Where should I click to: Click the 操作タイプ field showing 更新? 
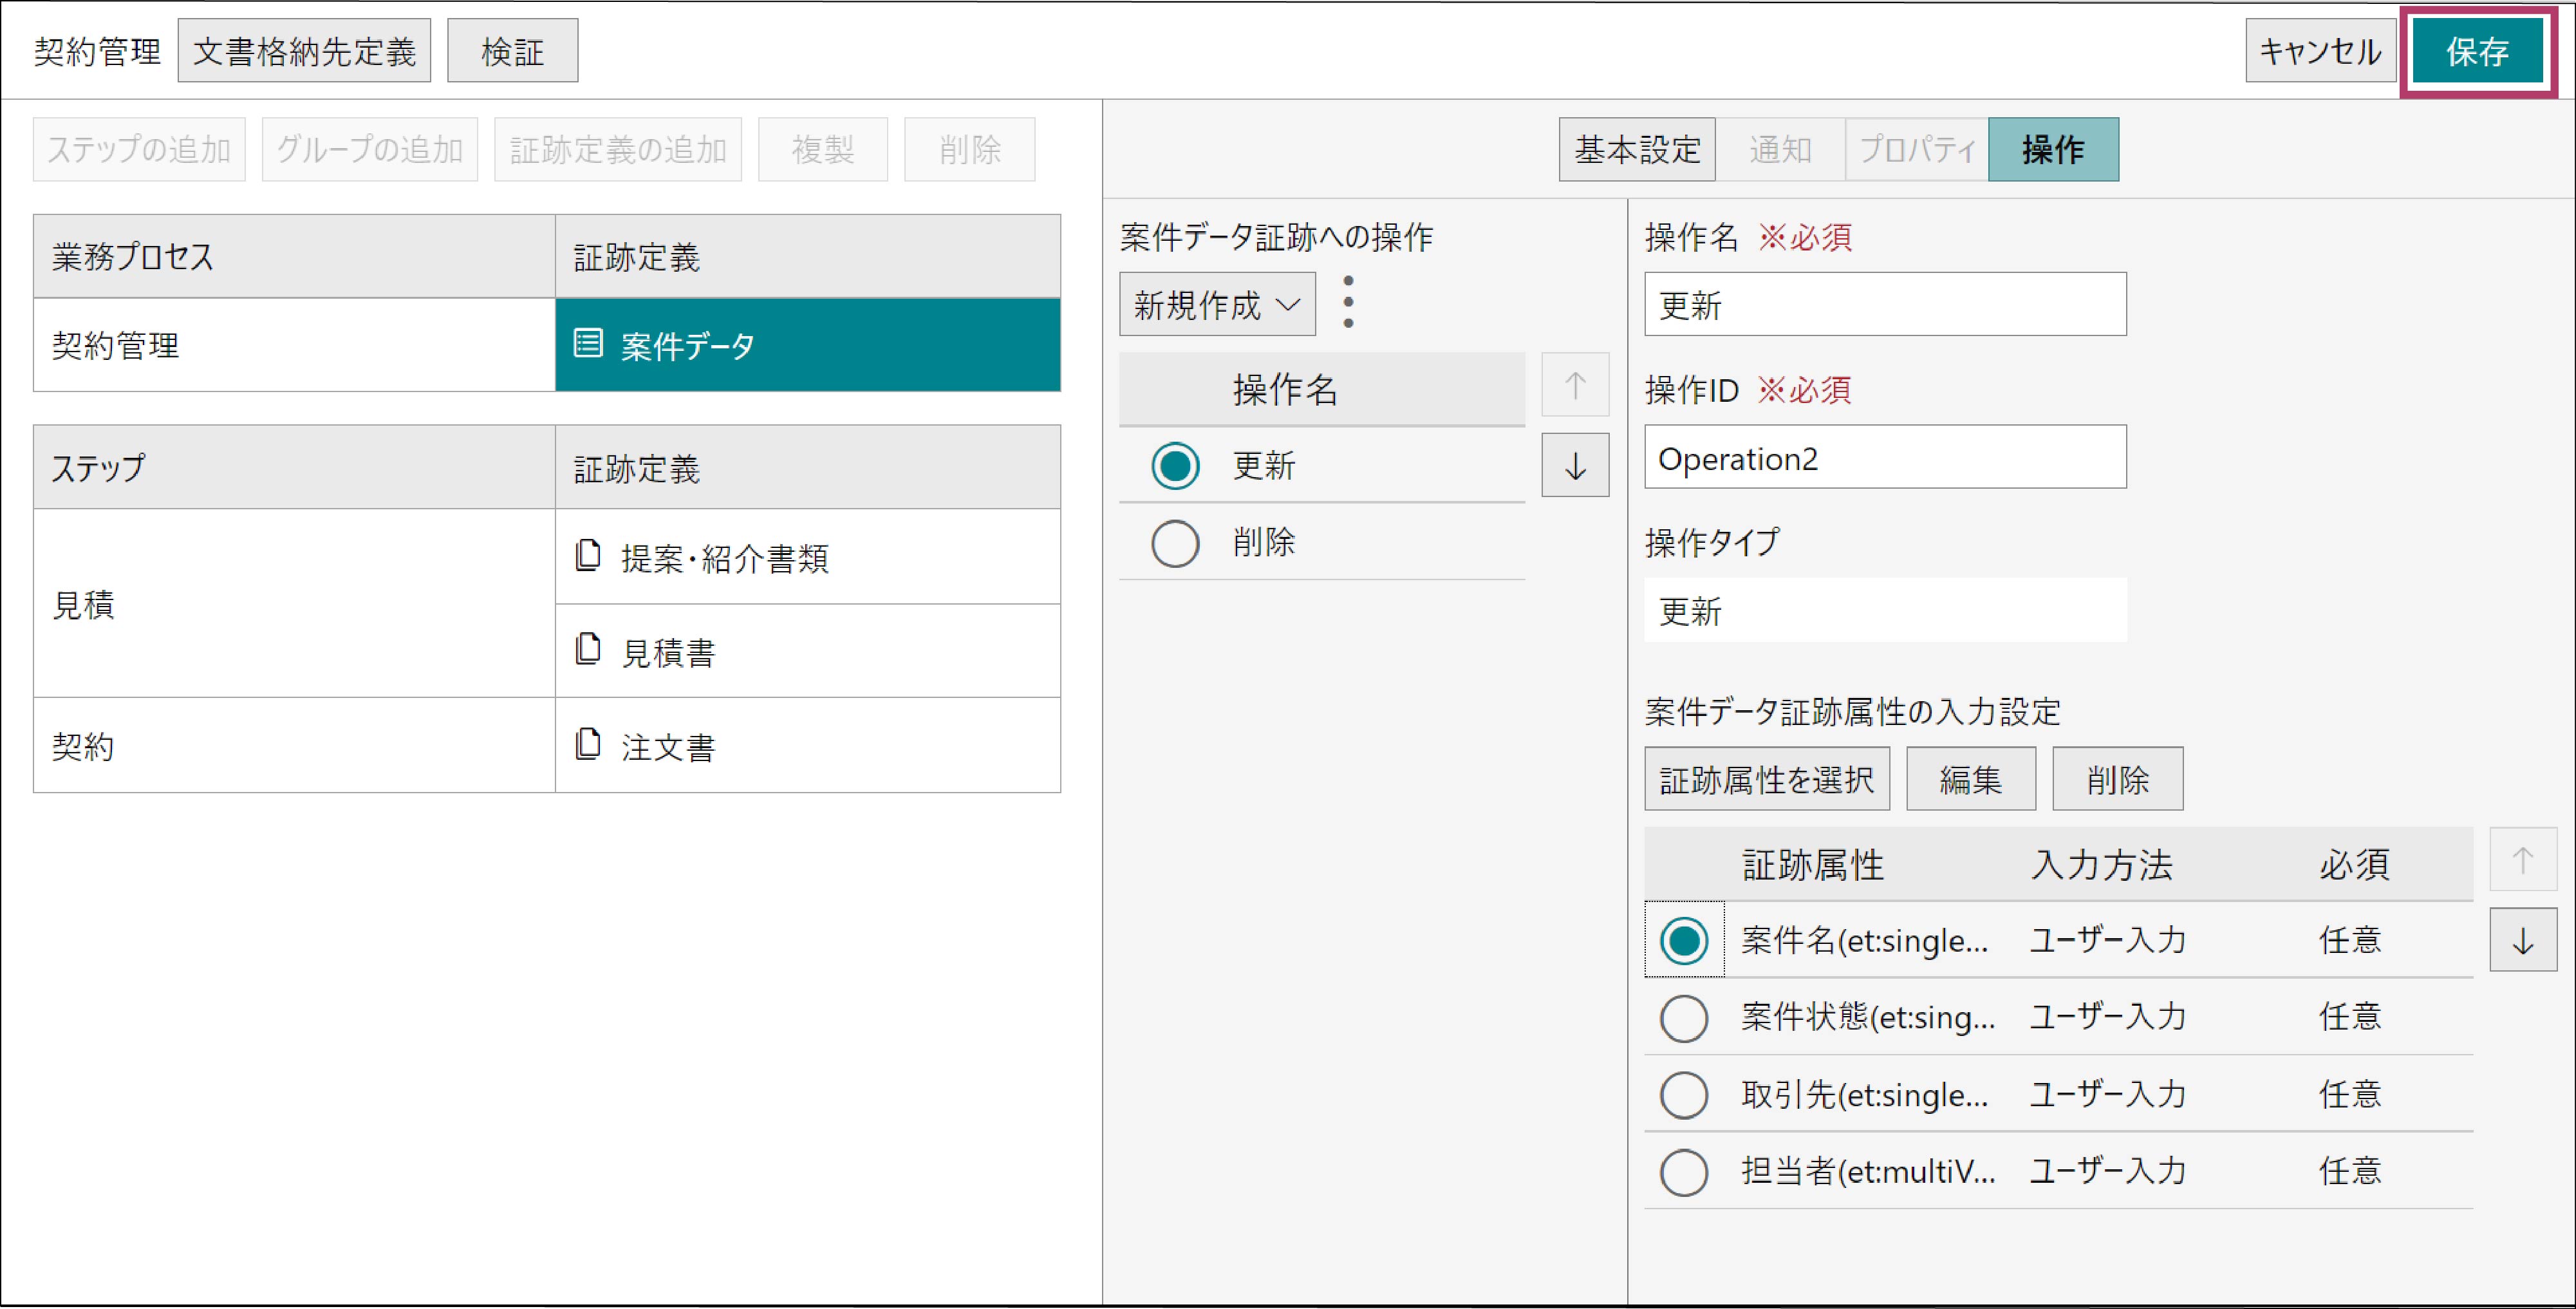click(1885, 610)
